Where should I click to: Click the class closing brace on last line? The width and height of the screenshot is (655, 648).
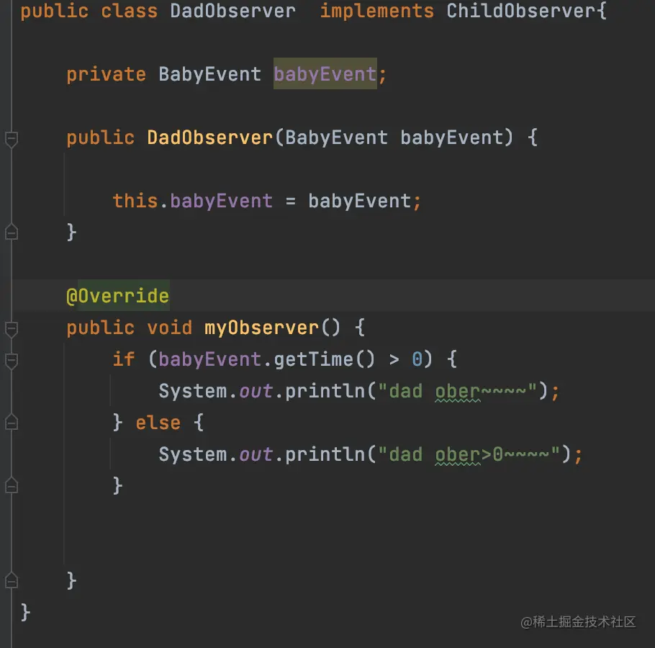click(x=25, y=612)
